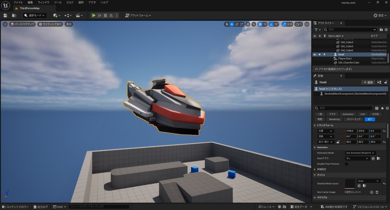The width and height of the screenshot is (390, 210).
Task: Toggle the Disable Post Process checkbox
Action: pyautogui.click(x=346, y=164)
